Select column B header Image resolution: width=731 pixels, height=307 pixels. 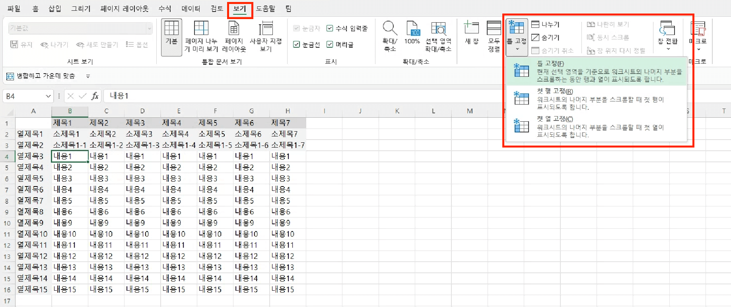pos(70,111)
